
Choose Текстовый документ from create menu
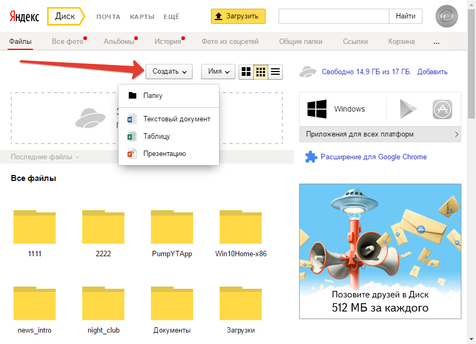point(176,119)
